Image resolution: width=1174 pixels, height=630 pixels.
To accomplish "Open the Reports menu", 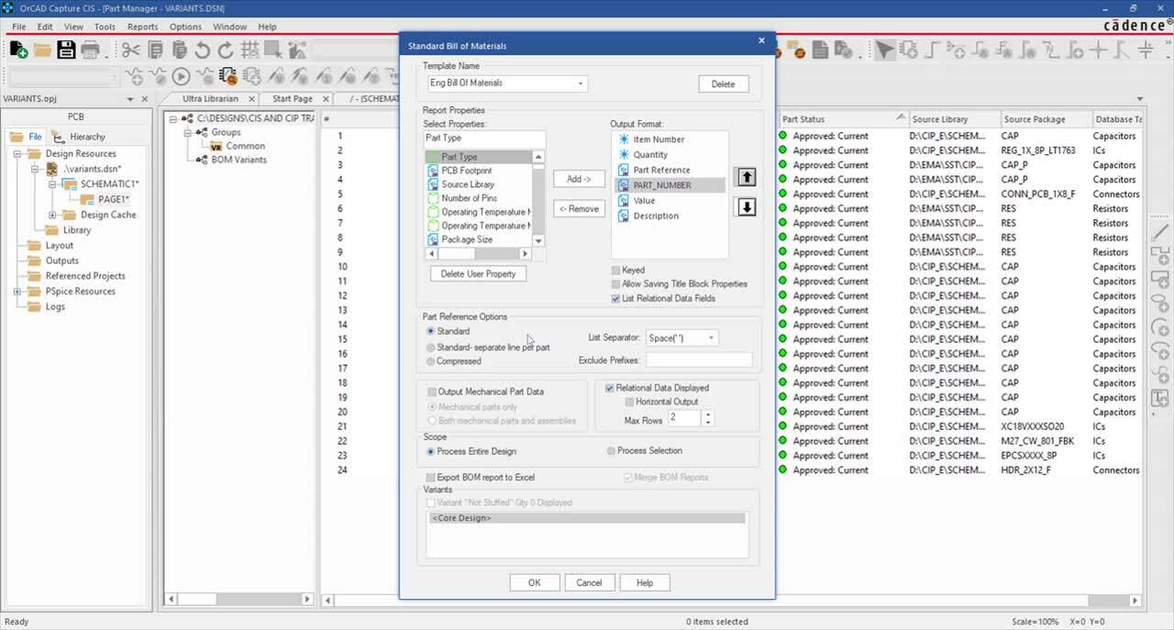I will 142,27.
